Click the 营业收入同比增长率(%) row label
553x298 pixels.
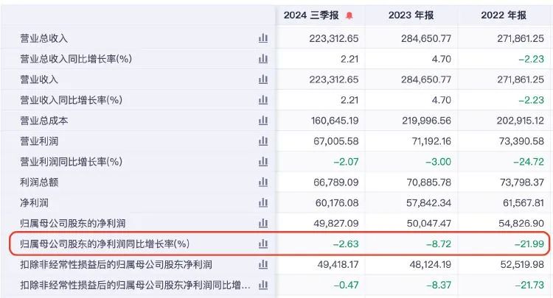(70, 99)
